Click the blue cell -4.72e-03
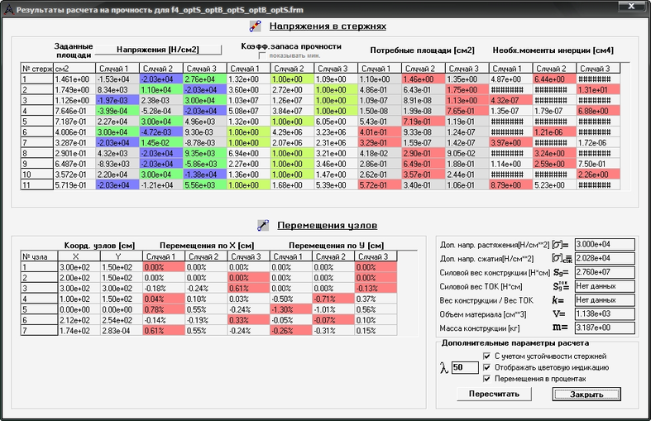This screenshot has height=421, width=651. click(161, 132)
